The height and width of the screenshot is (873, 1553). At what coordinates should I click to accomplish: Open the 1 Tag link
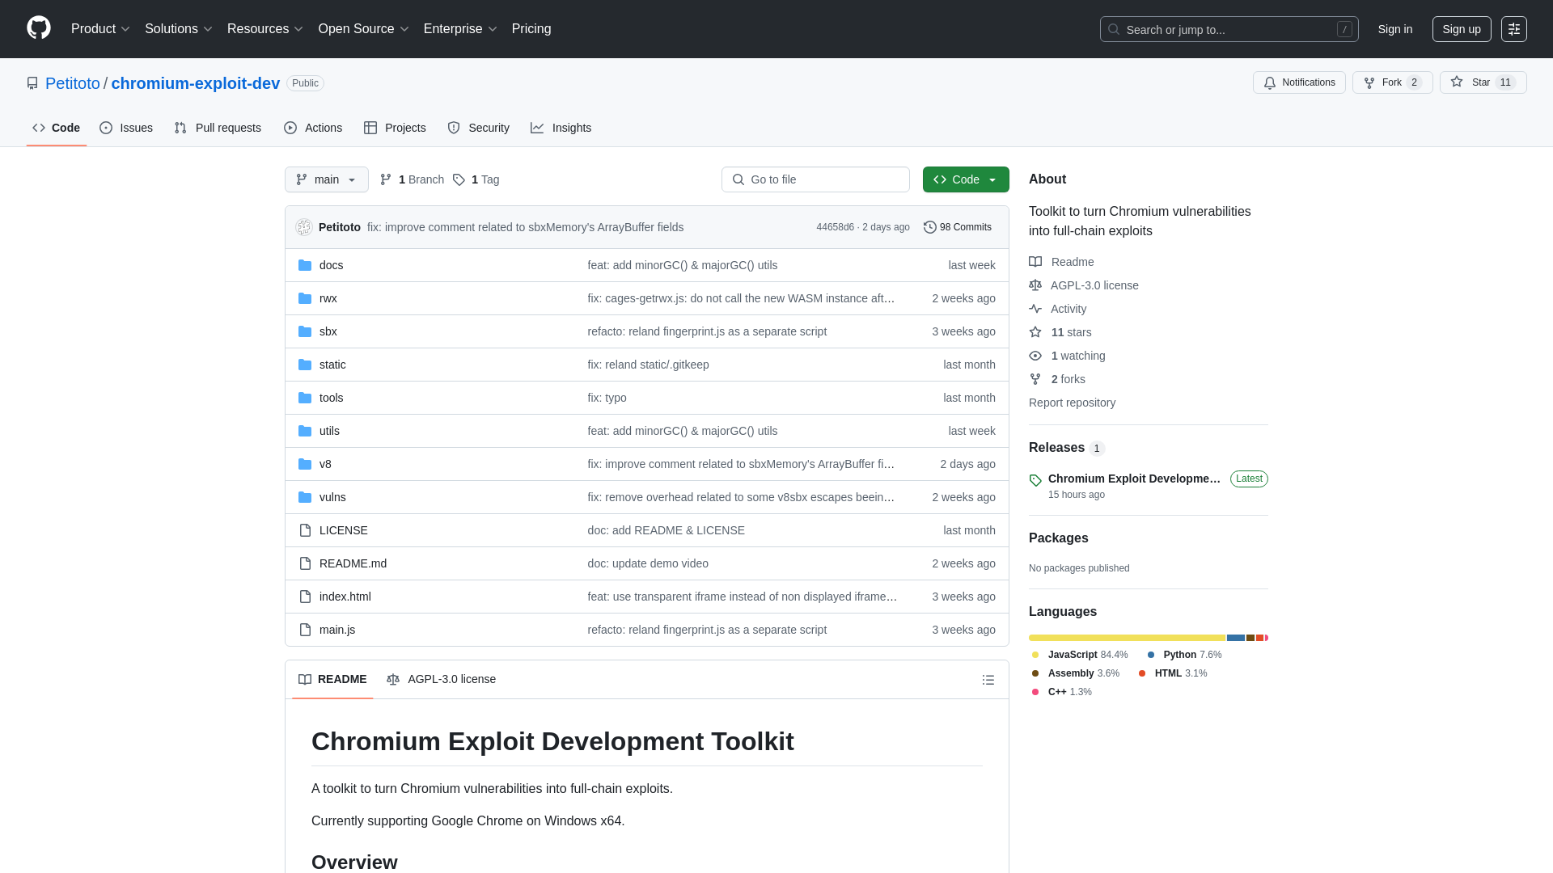[x=476, y=179]
